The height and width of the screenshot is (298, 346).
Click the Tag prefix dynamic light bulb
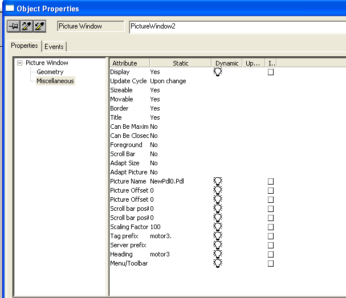[217, 236]
